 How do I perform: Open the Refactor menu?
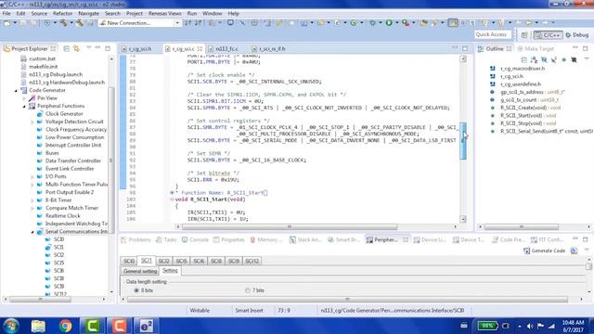point(62,13)
